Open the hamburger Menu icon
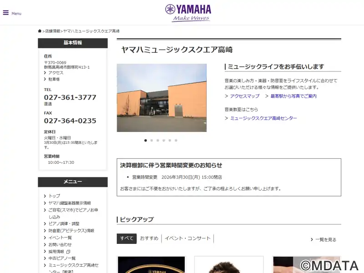Image resolution: width=364 pixels, height=273 pixels. [x=6, y=13]
